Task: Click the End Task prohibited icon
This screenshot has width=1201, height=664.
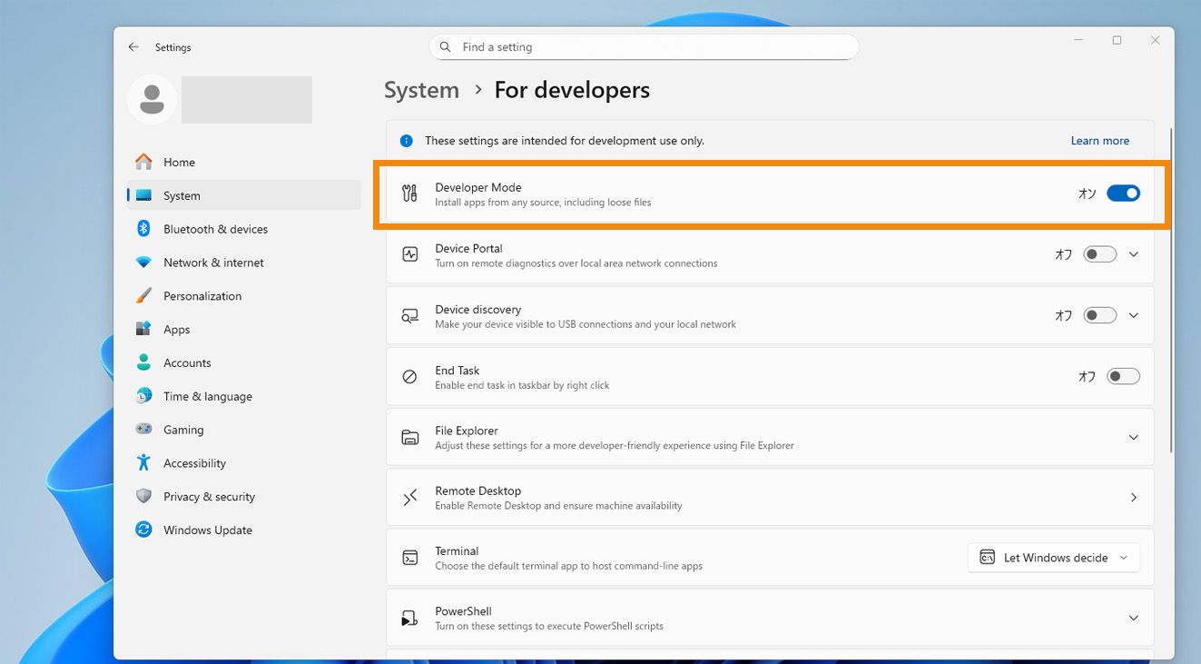Action: [x=409, y=376]
